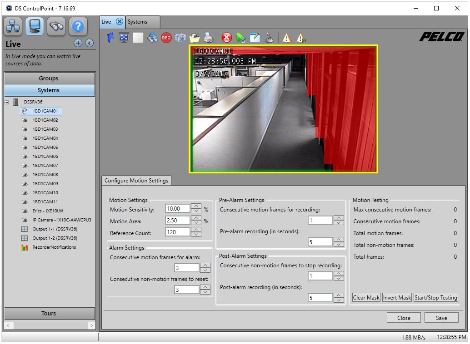
Task: Clear the motion mask overlay
Action: tap(366, 297)
